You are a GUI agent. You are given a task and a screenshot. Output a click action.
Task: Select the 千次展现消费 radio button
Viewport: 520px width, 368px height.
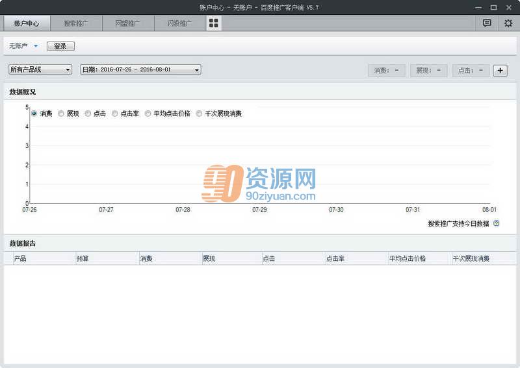[x=199, y=114]
